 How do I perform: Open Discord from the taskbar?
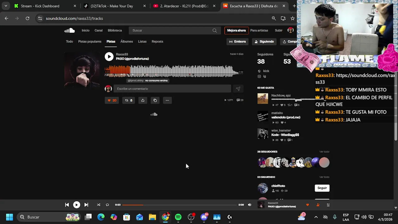204,217
